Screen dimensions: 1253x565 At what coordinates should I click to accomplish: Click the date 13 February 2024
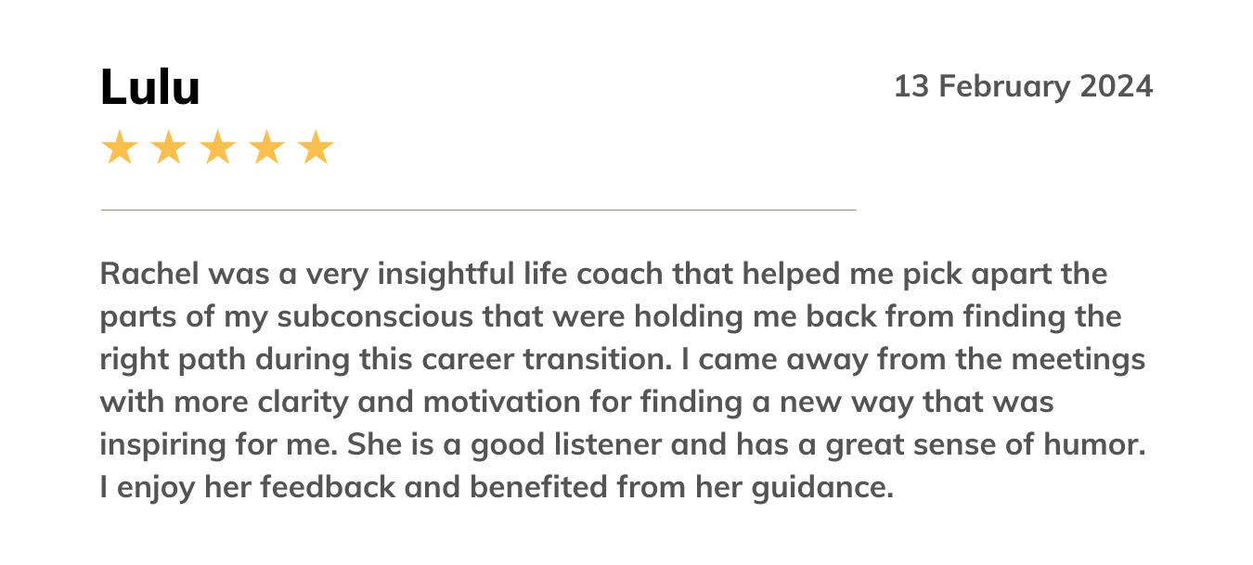coord(1023,87)
